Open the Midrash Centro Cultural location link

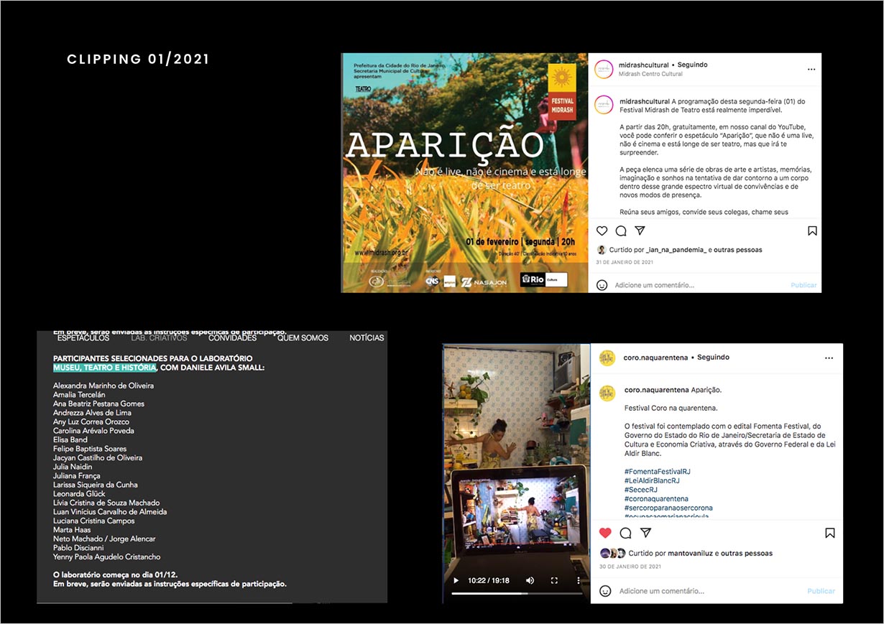650,74
